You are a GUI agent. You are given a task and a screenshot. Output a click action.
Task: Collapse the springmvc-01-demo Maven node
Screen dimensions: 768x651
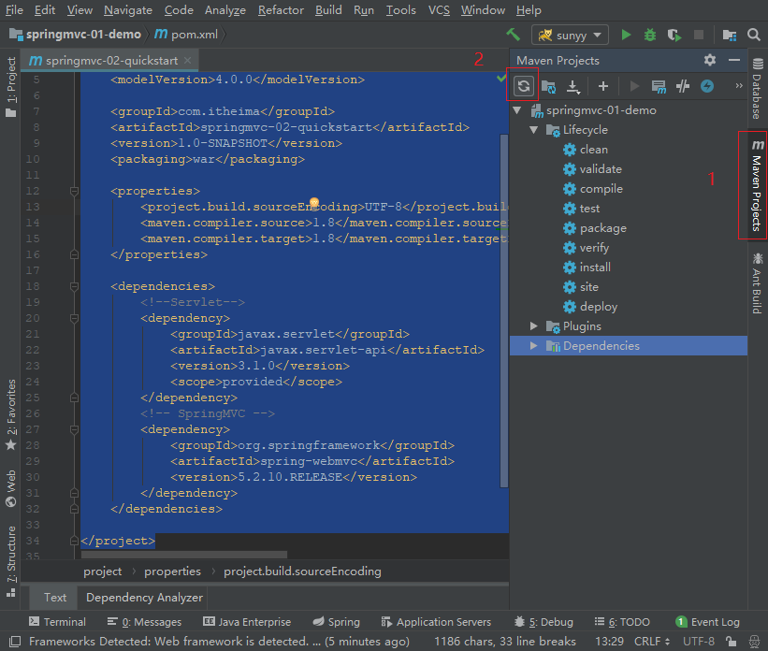[x=516, y=110]
